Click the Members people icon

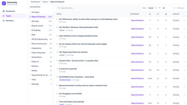4,21
